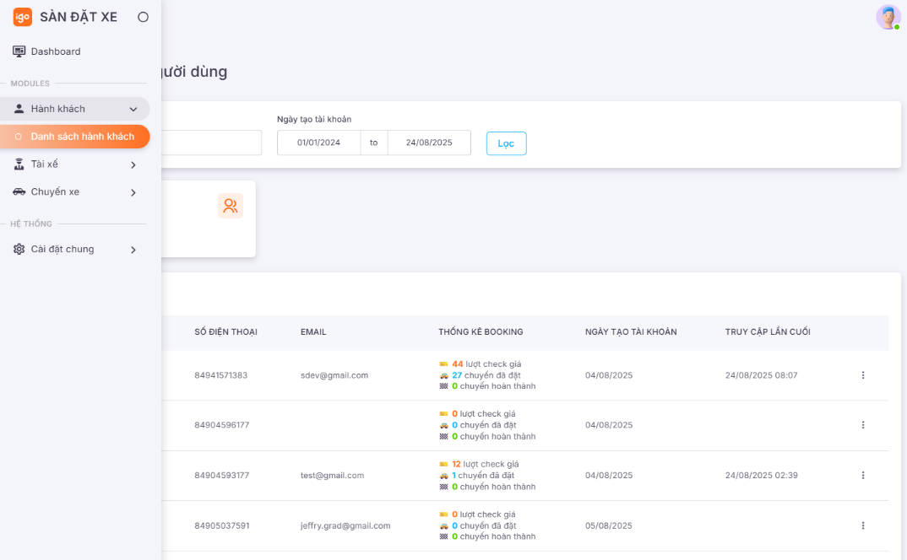Click the Lọc filter button

click(506, 143)
